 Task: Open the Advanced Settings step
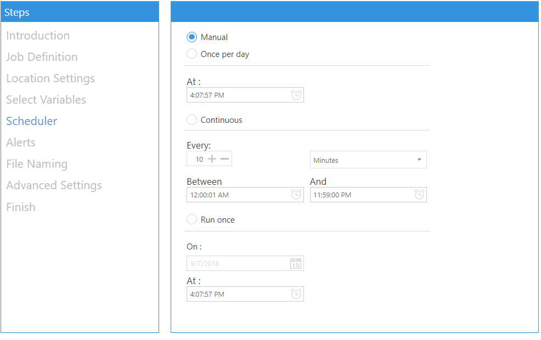coord(54,185)
